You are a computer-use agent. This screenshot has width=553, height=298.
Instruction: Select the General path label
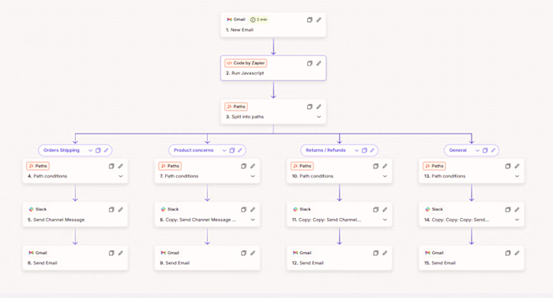(457, 150)
